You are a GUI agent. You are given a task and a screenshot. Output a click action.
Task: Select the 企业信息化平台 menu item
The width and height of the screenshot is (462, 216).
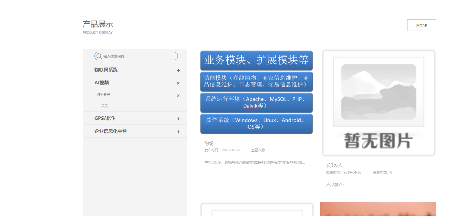(111, 131)
